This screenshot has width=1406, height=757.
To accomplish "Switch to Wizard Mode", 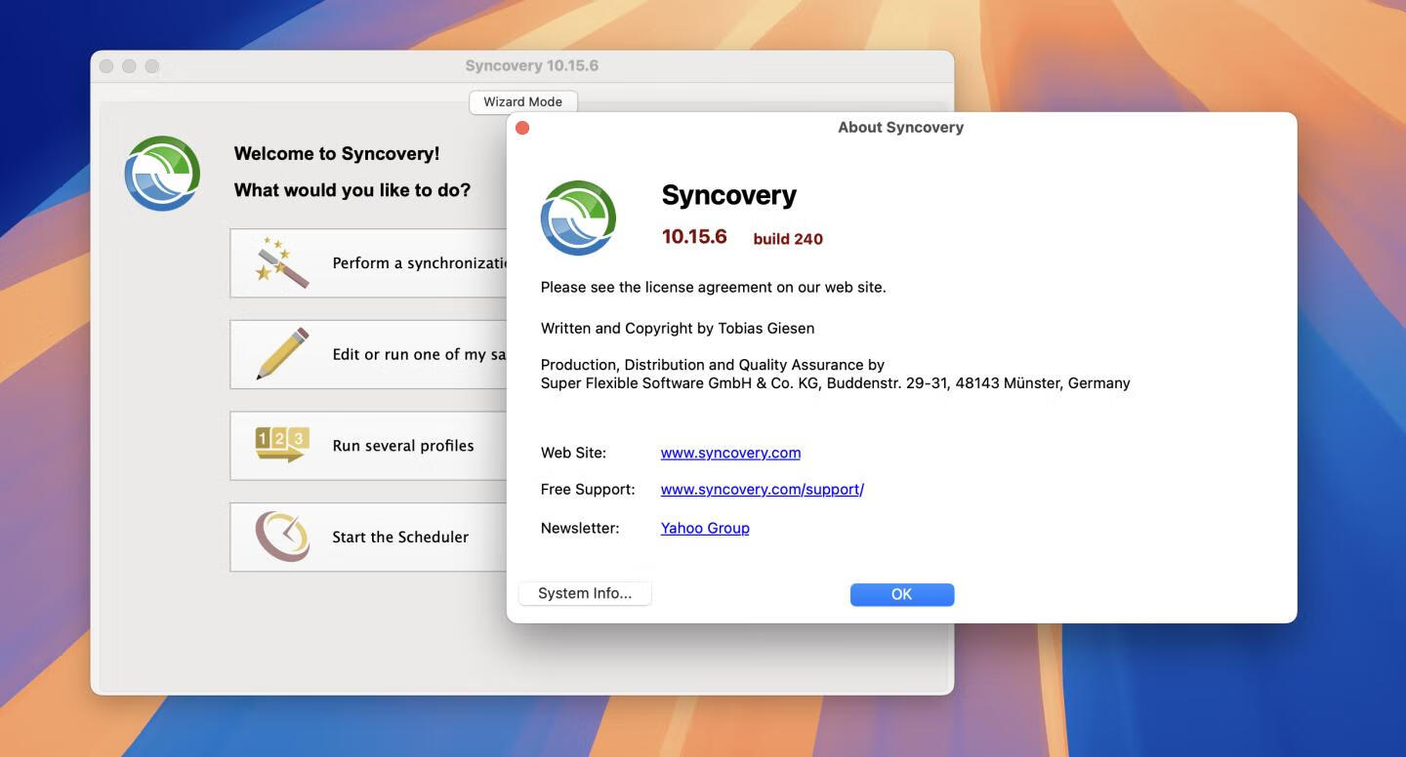I will [x=523, y=101].
